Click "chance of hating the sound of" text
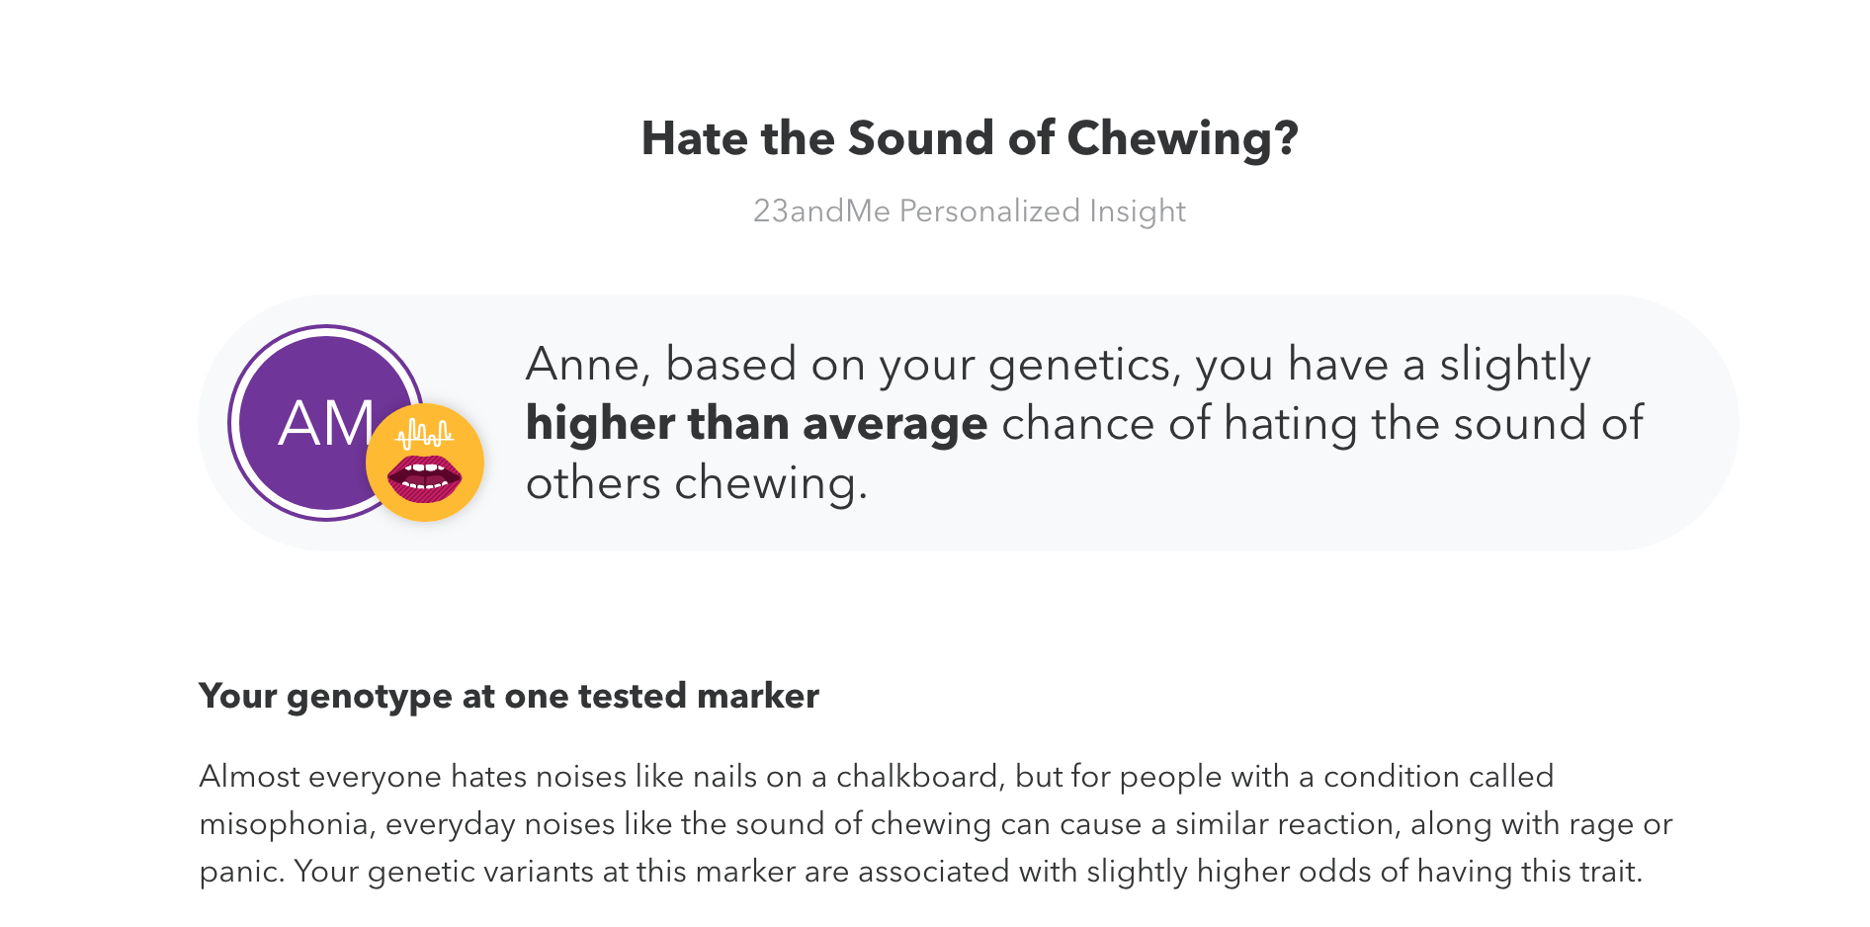 tap(1321, 424)
